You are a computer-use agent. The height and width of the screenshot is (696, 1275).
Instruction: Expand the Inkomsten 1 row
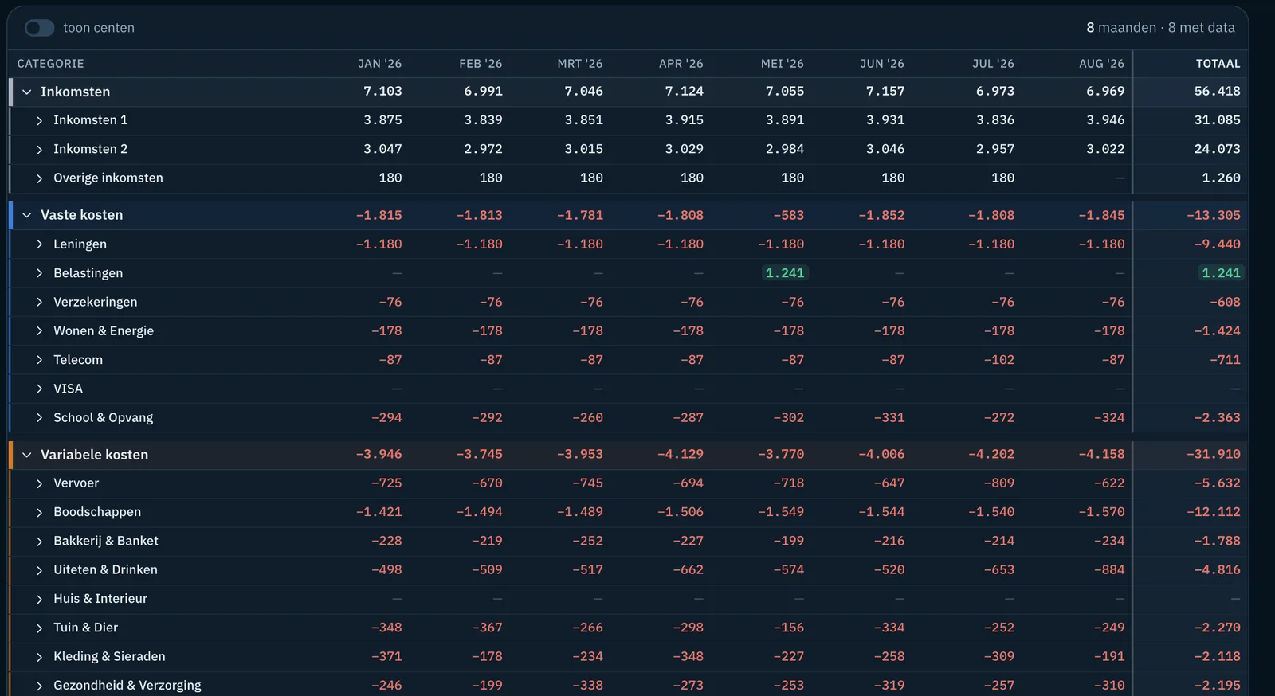coord(40,121)
